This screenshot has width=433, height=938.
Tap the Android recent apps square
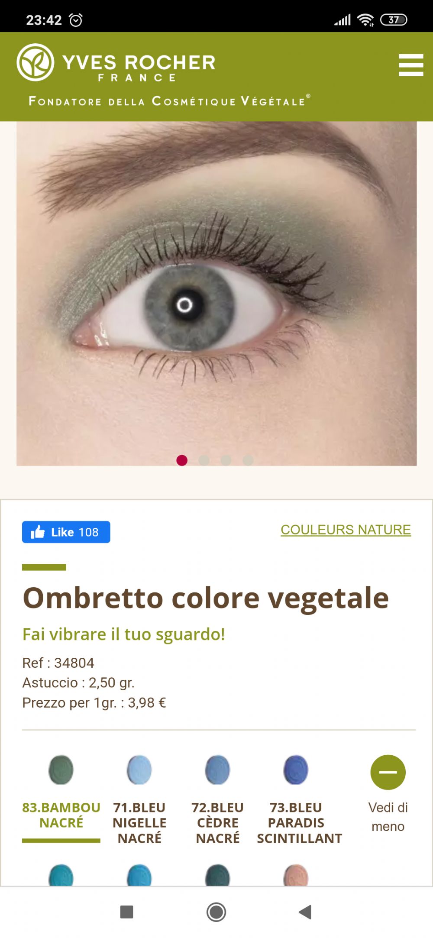[126, 912]
